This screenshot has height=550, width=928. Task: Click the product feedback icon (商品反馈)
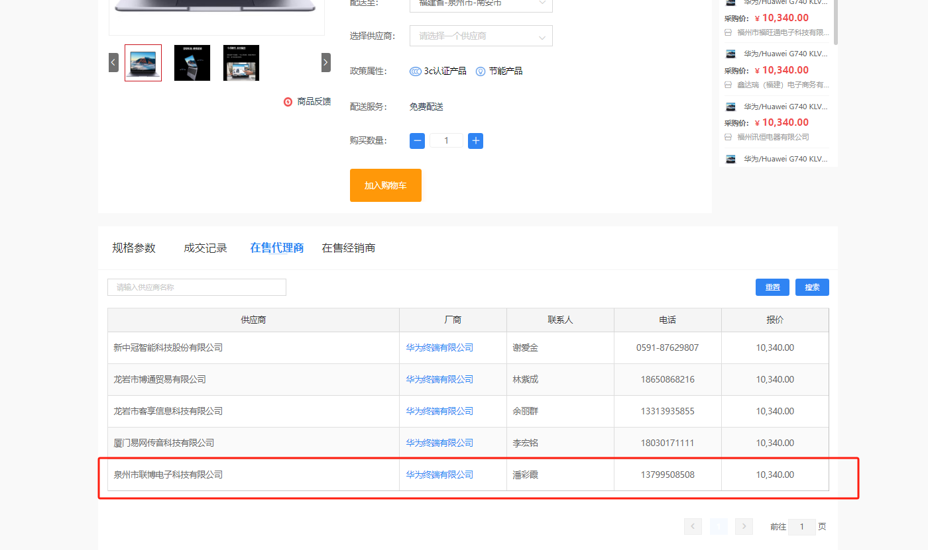point(288,102)
